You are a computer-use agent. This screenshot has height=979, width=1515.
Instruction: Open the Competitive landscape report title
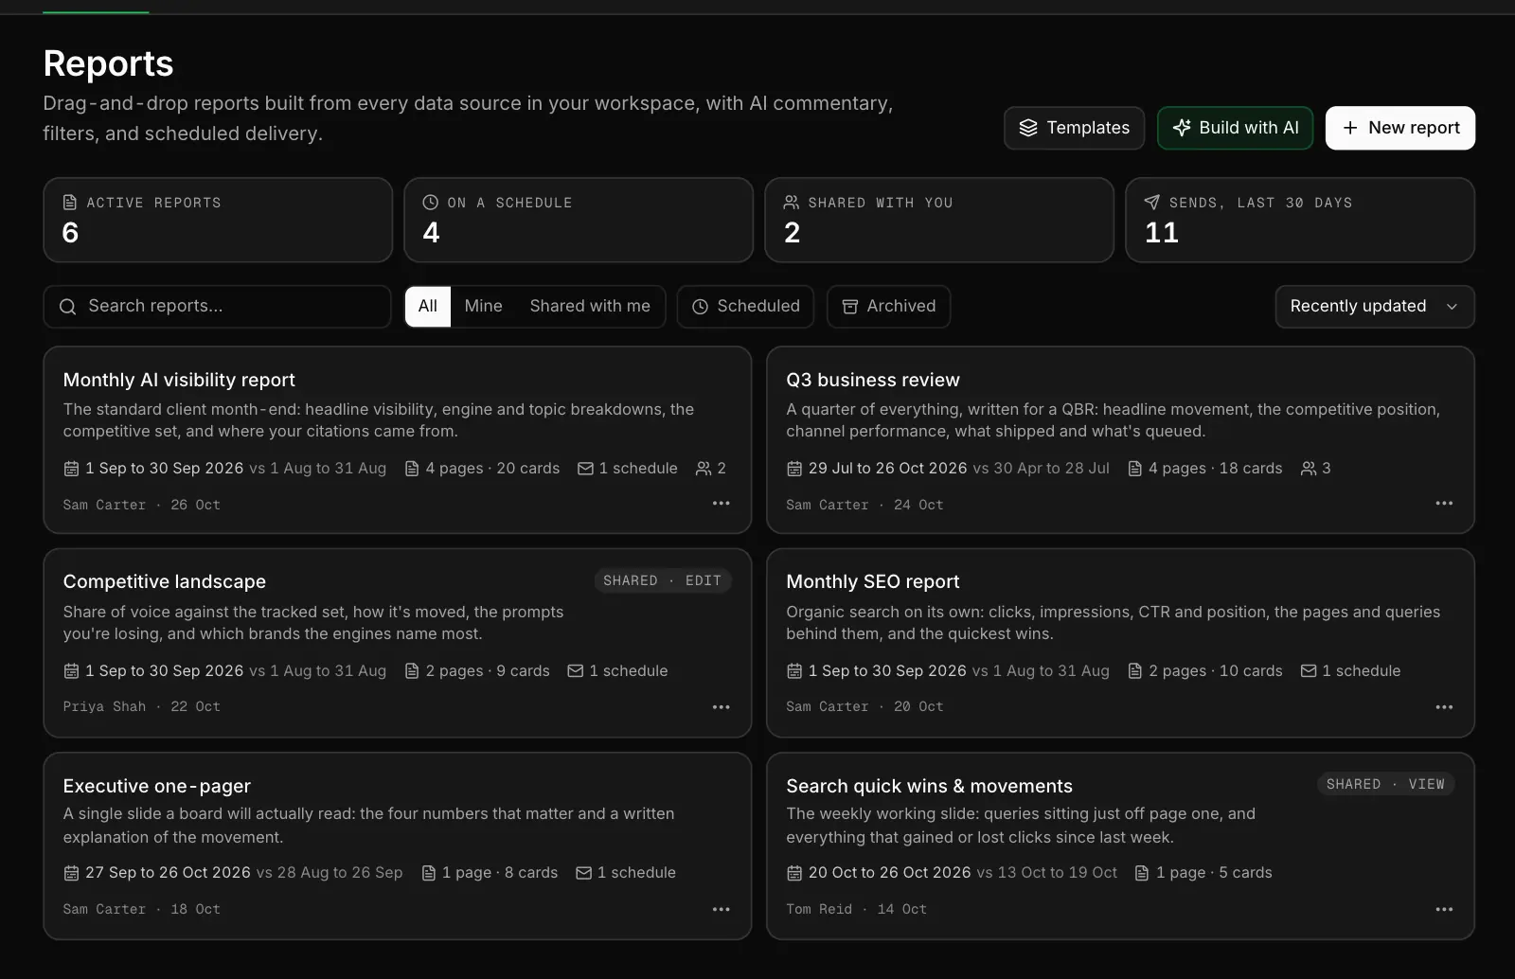click(x=165, y=582)
